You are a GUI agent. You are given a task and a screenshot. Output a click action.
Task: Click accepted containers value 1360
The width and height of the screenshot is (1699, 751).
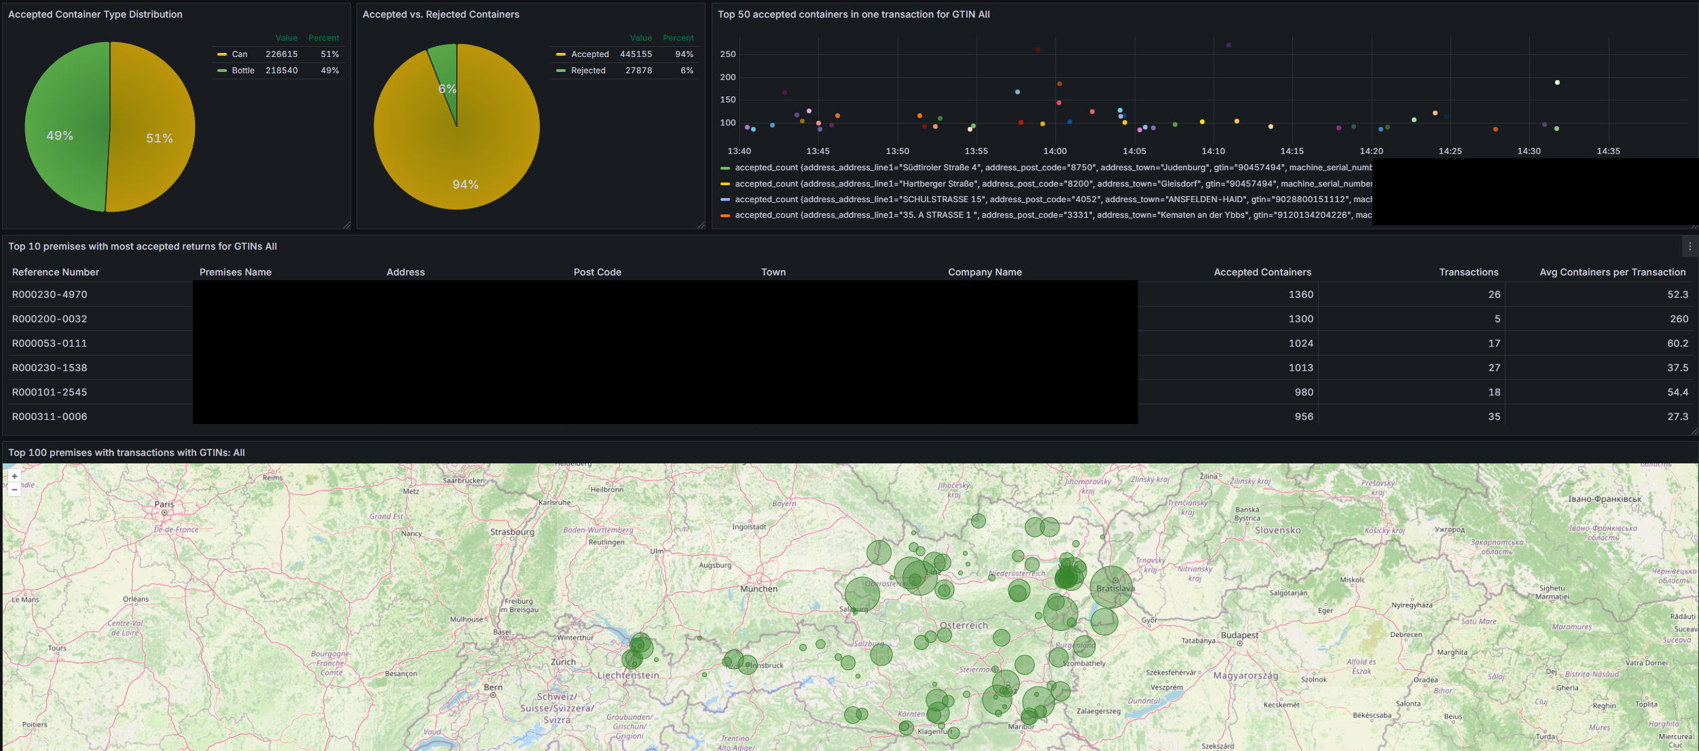tap(1300, 294)
